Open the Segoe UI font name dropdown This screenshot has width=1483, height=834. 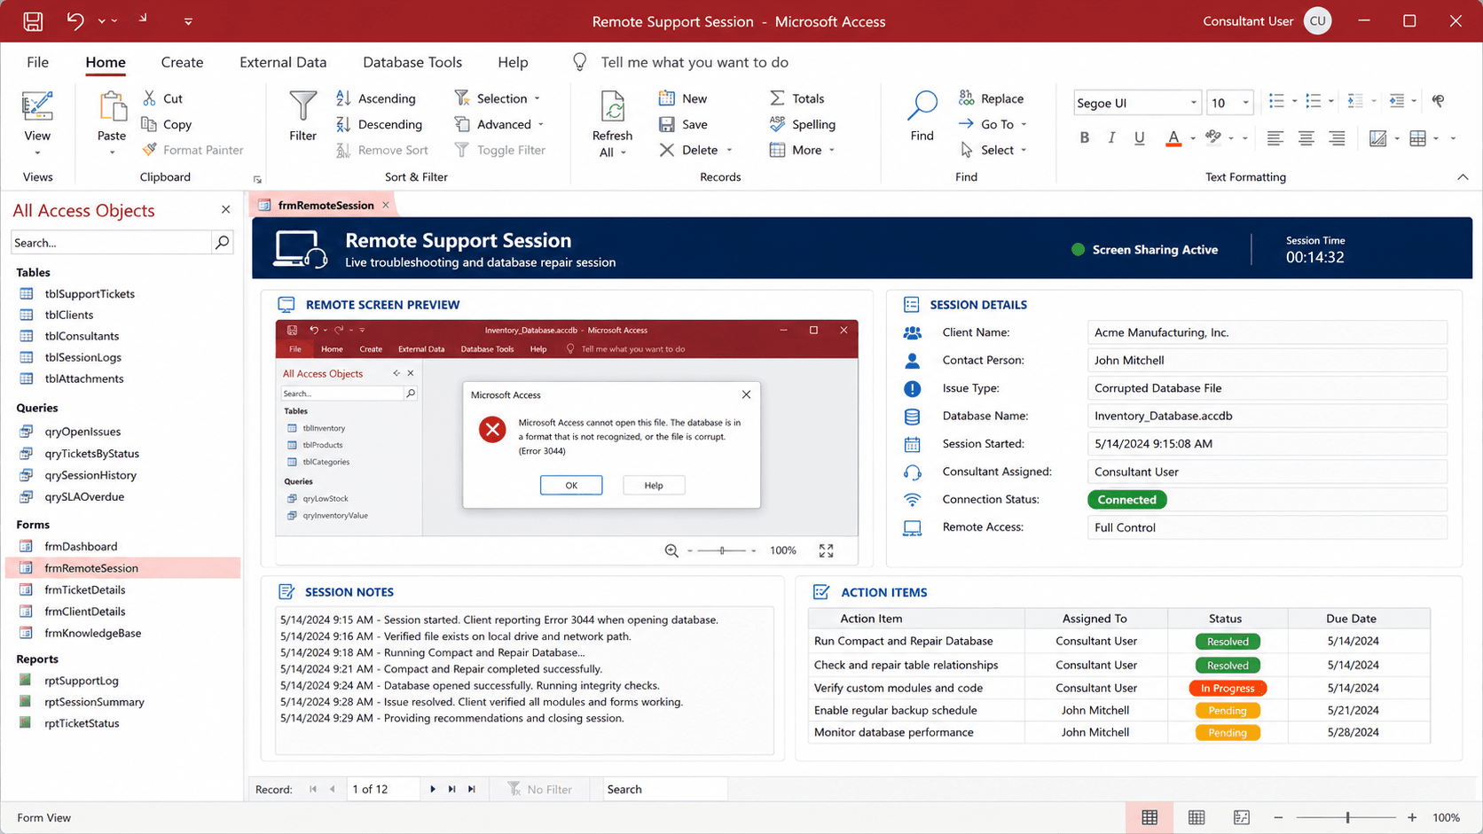pyautogui.click(x=1193, y=103)
